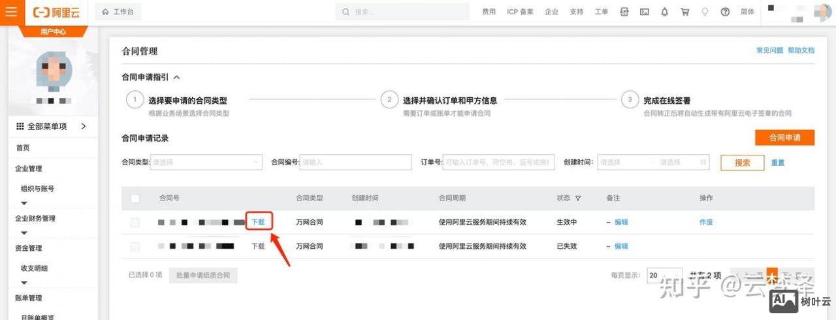Tick the checkbox for the 已失效 contract row
The image size is (836, 320).
pos(135,246)
